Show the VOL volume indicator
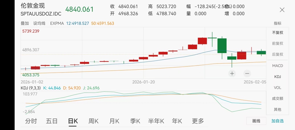This screenshot has width=295, height=130. pos(278,88)
